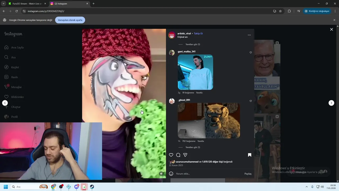Open the 1.619.120 diğer kişi likers list
This screenshot has width=339, height=191.
(212, 162)
